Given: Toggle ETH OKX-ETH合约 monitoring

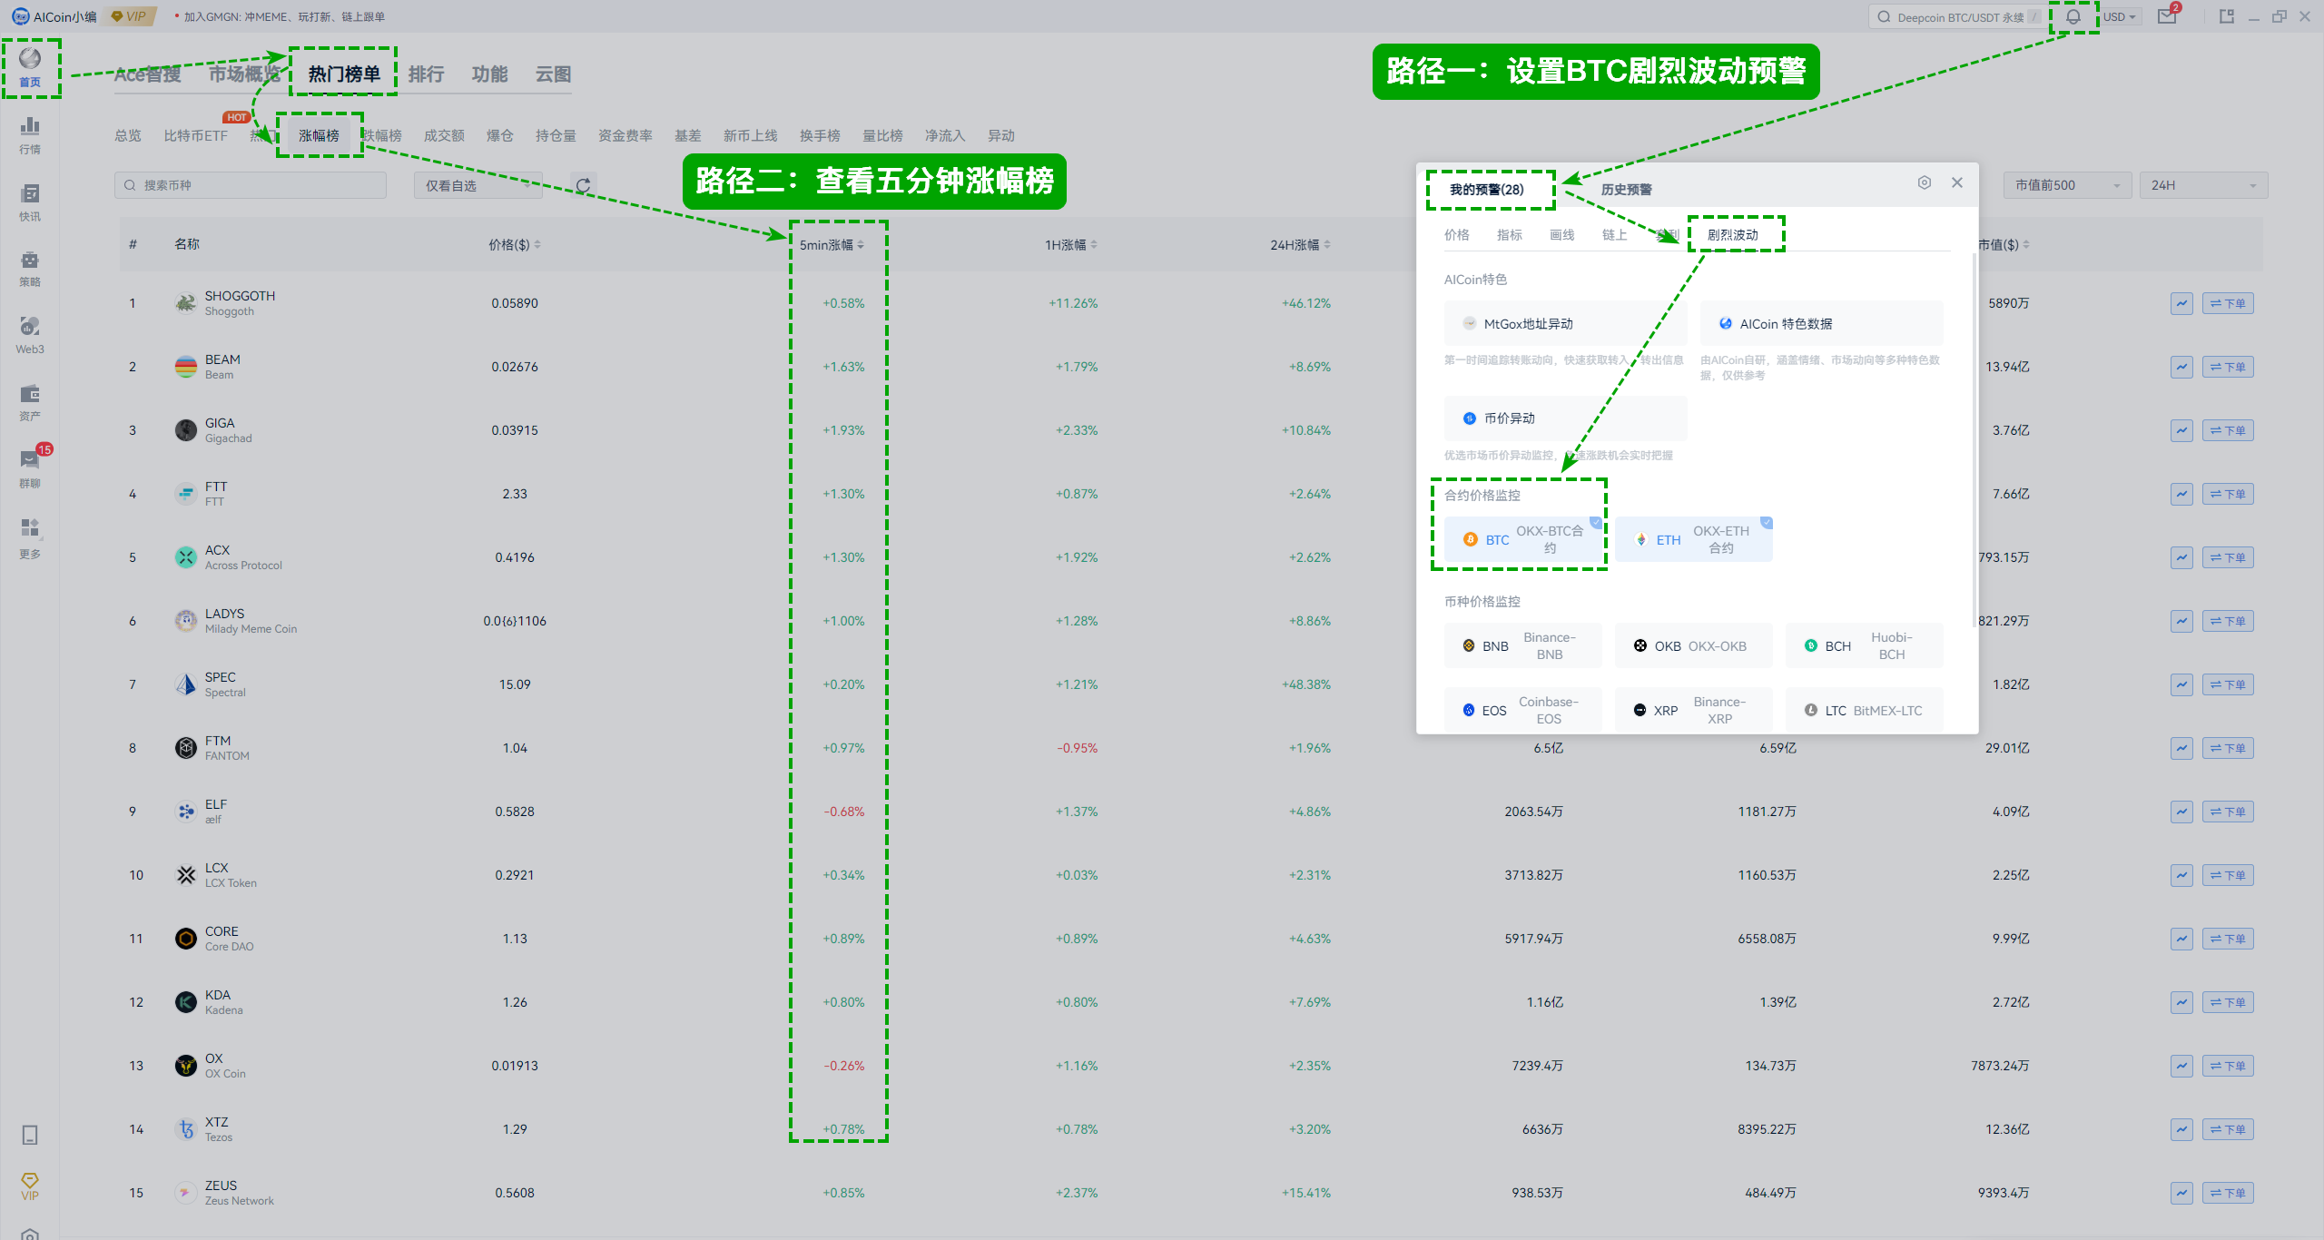Looking at the screenshot, I should tap(1694, 539).
